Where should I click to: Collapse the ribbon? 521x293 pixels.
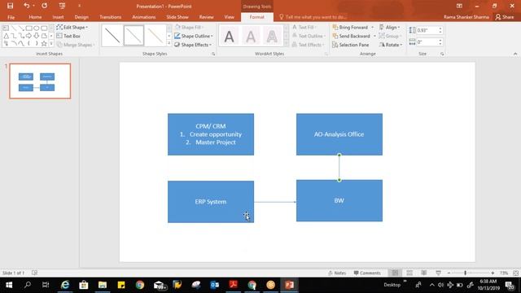pos(515,54)
